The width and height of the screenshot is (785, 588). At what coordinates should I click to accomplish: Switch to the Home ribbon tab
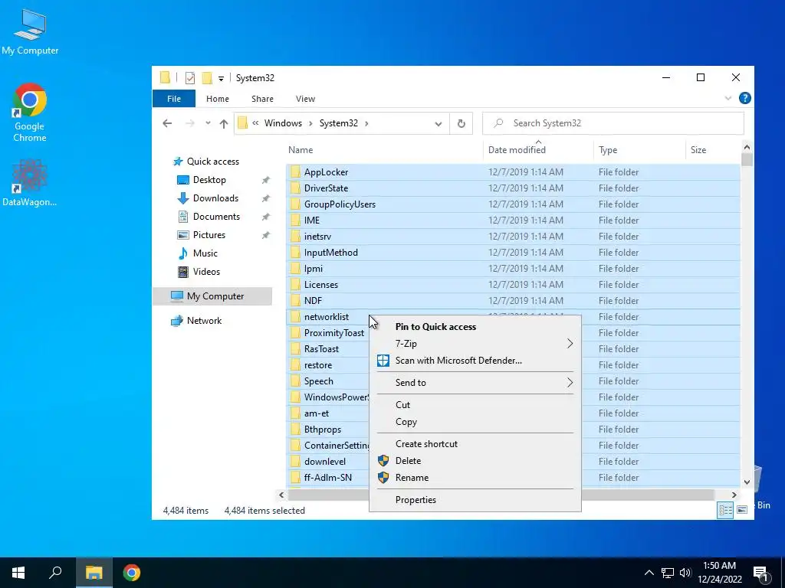[217, 99]
